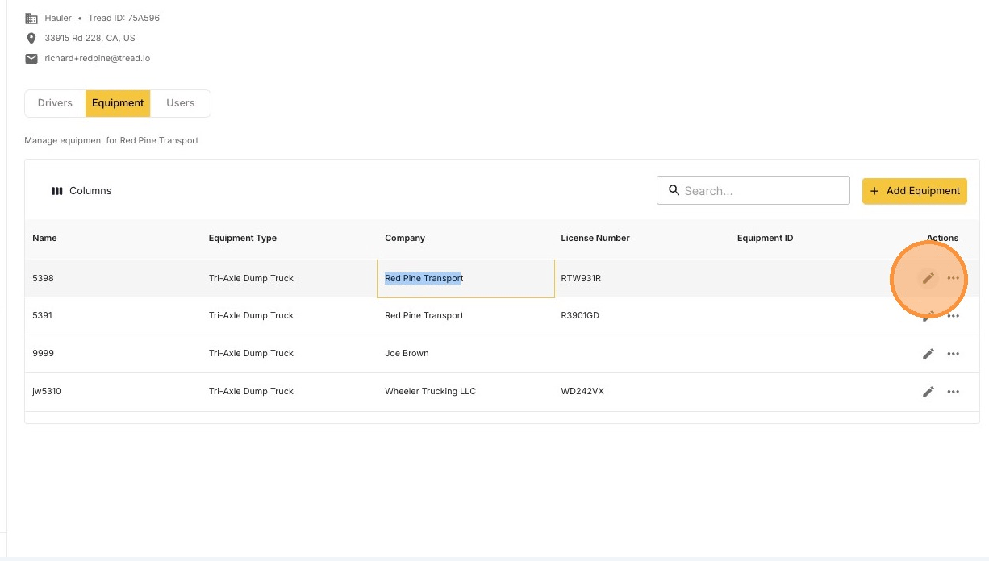Click the edit pencil for equipment 5398
The image size is (989, 561).
(x=928, y=278)
